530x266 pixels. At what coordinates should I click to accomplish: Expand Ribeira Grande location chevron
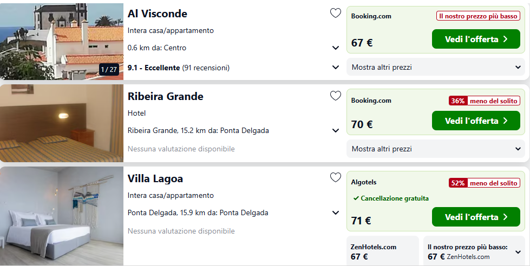coord(336,131)
